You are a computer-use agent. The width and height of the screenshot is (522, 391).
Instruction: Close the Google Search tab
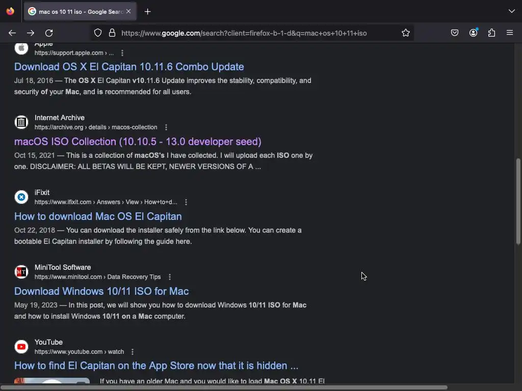128,11
